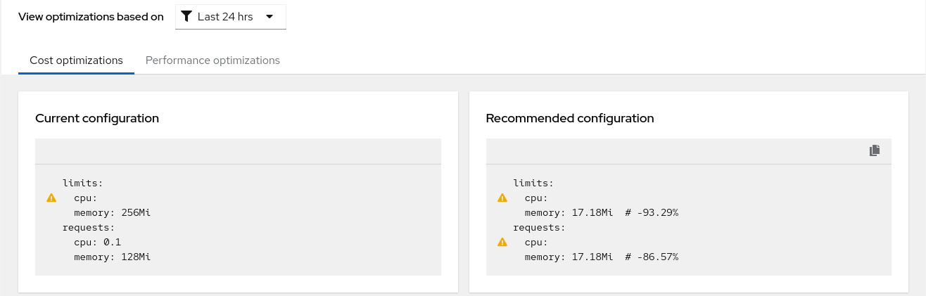Click the caret arrow of the time filter
The image size is (926, 296).
click(269, 17)
